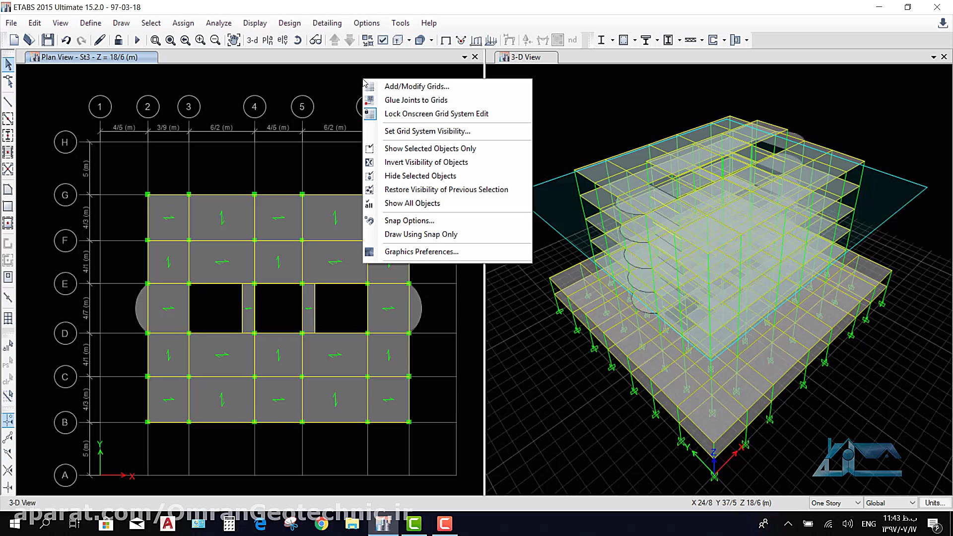953x536 pixels.
Task: Click the Units... button
Action: click(935, 503)
